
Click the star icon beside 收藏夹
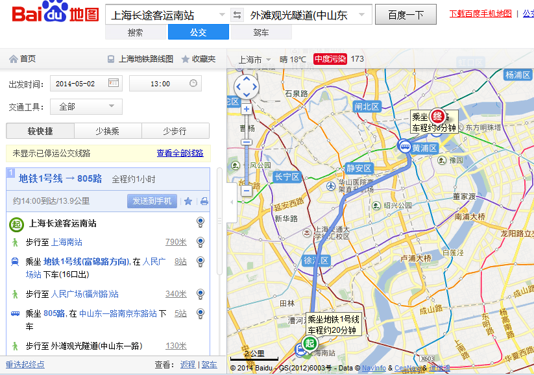pos(186,59)
